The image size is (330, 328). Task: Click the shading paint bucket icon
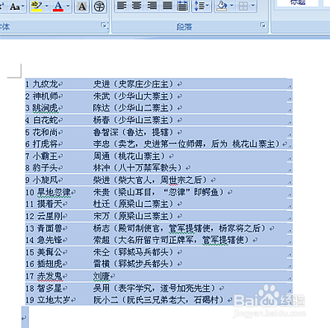point(222,6)
